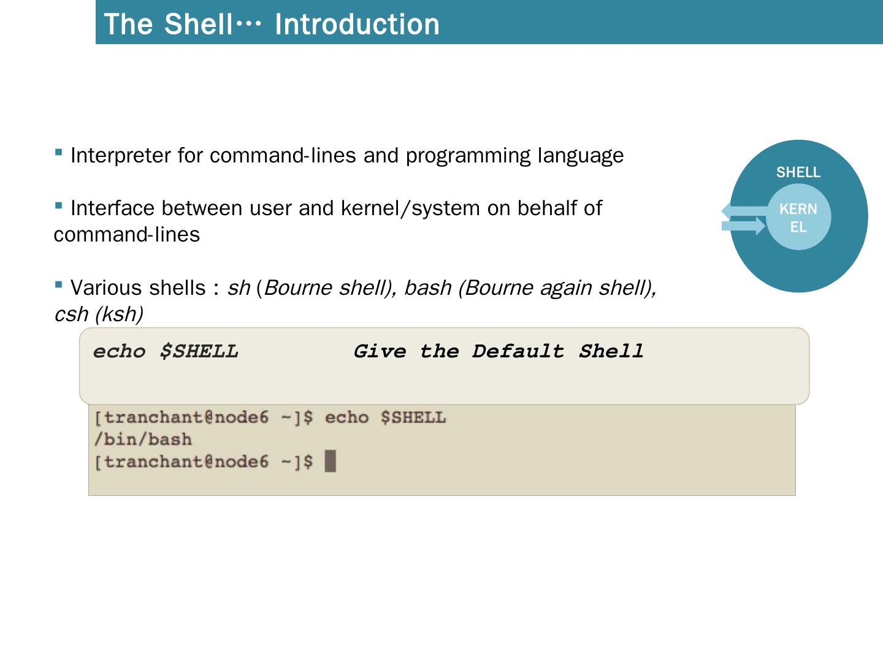The image size is (883, 662).
Task: Click the bullet marker before 'Interpreter'
Action: pos(59,152)
